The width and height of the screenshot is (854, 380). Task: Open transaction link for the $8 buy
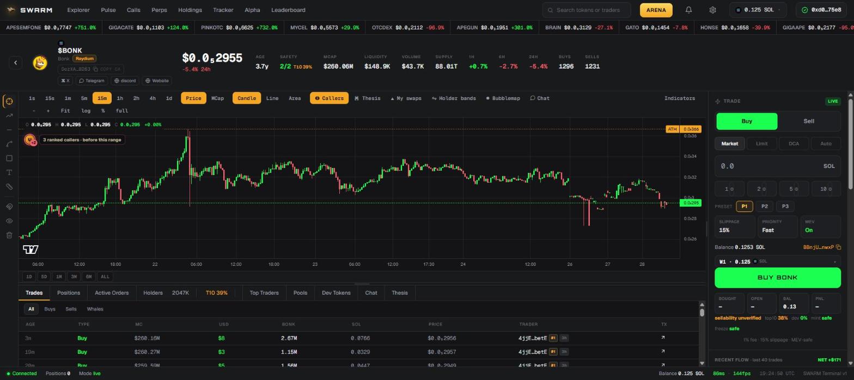pyautogui.click(x=663, y=338)
